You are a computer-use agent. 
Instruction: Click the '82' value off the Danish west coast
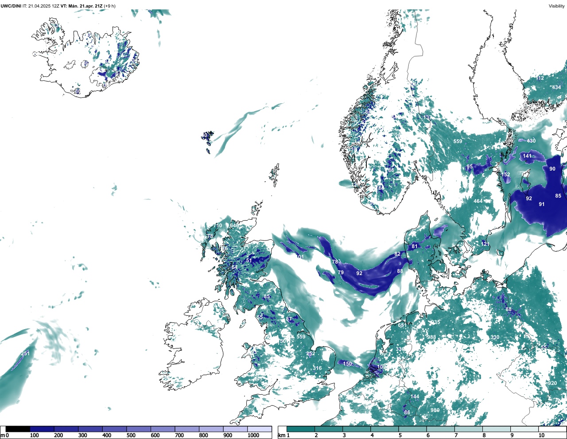(397, 254)
